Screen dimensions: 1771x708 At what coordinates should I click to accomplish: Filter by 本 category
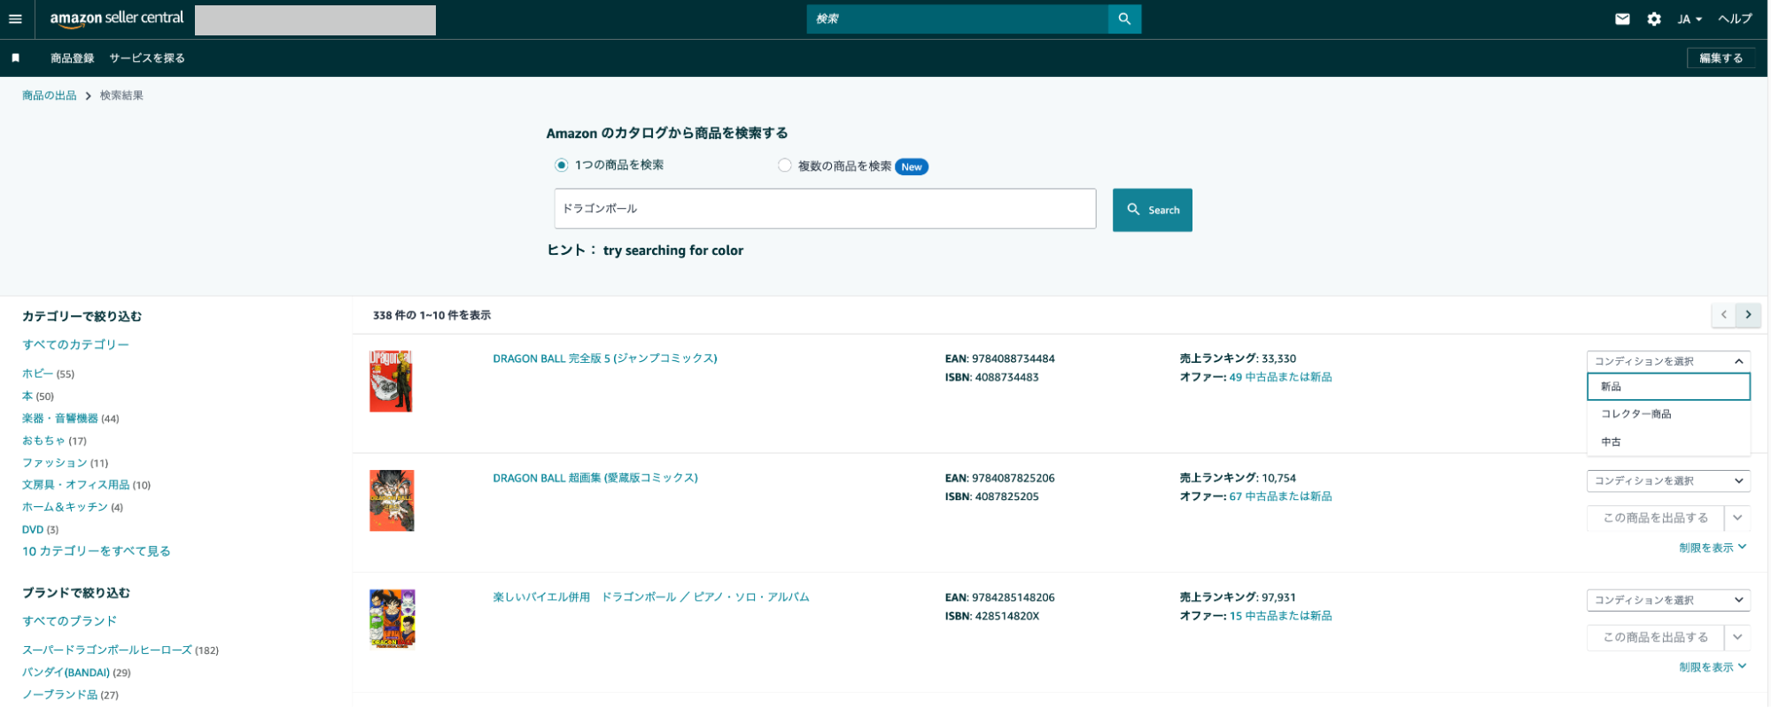pyautogui.click(x=27, y=396)
